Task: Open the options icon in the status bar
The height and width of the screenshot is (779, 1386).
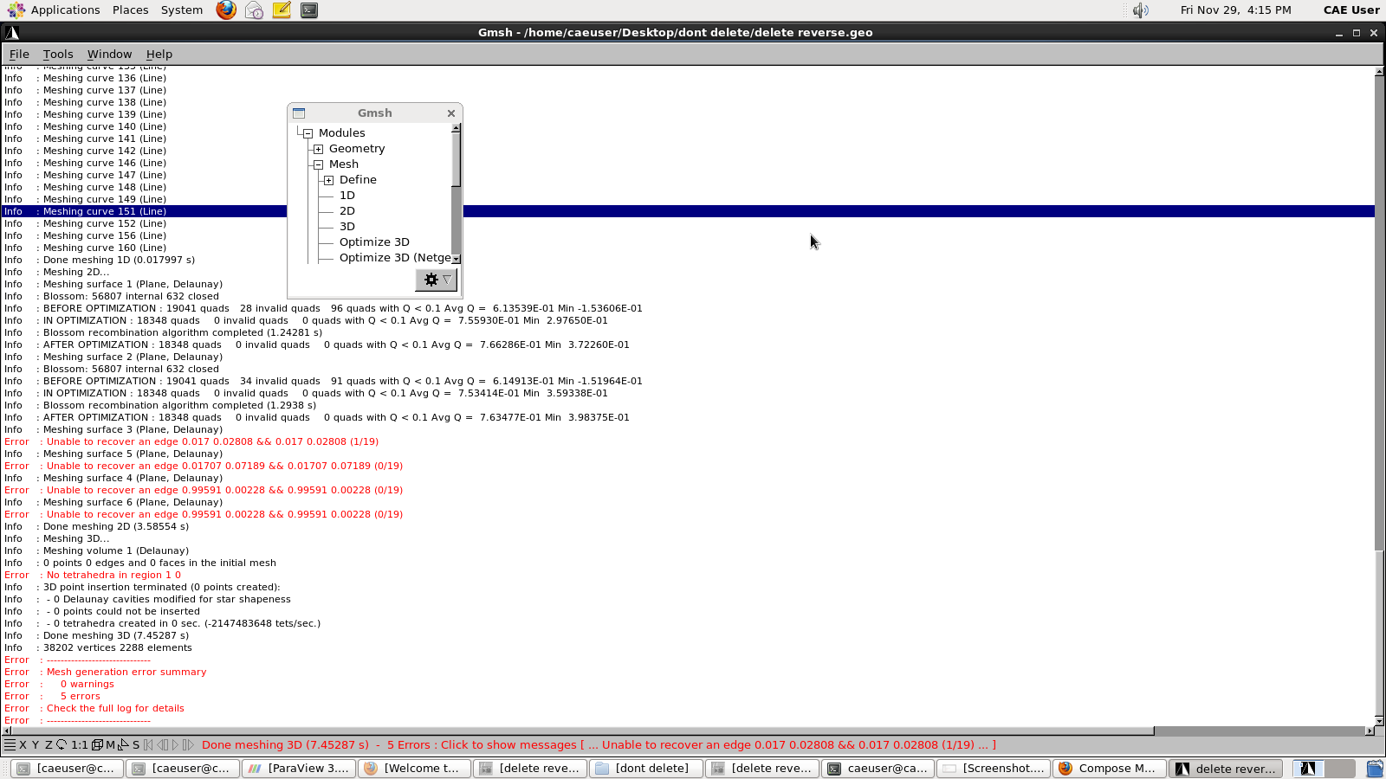Action: pos(10,744)
